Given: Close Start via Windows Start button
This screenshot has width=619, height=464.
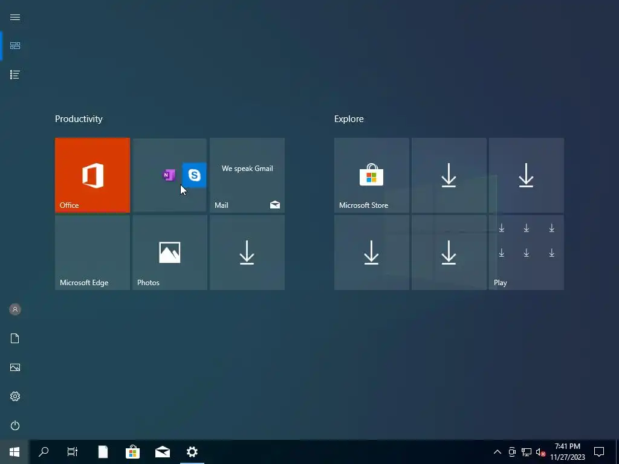Looking at the screenshot, I should tap(15, 452).
